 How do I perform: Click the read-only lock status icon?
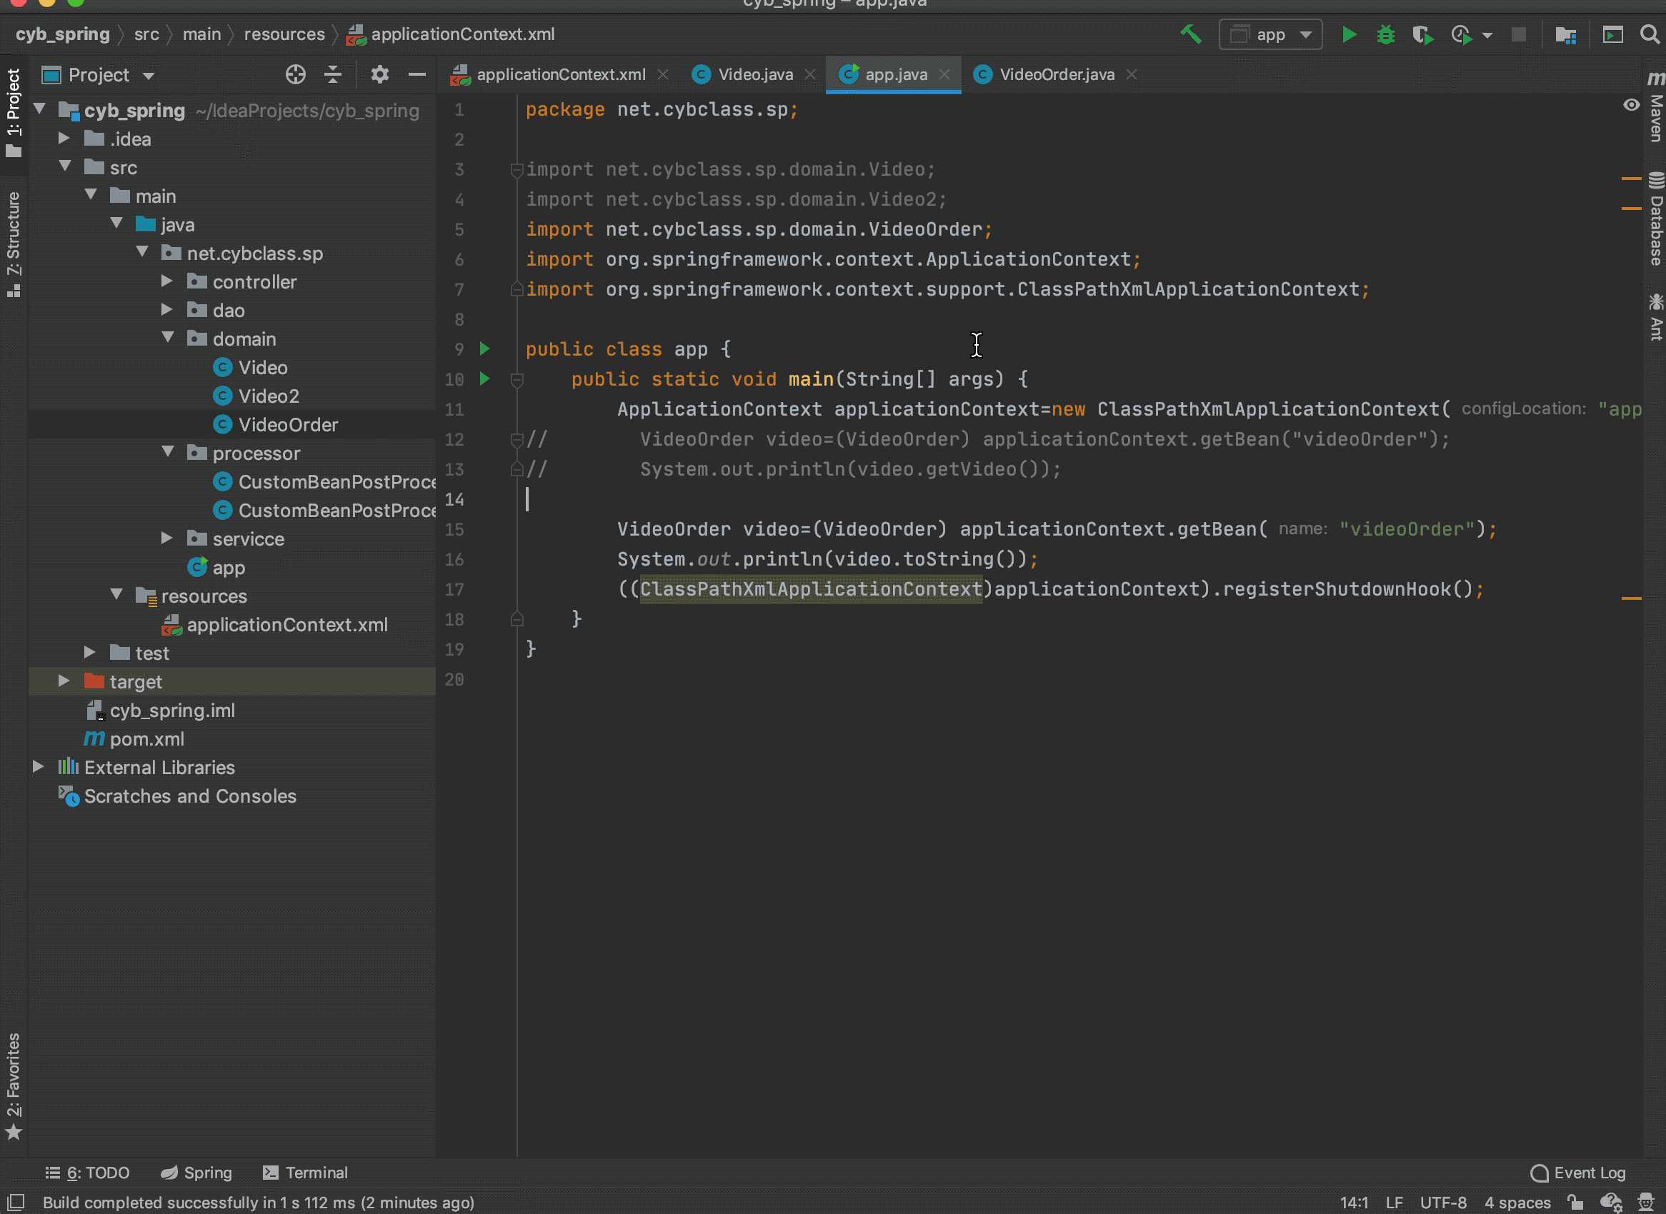[1575, 1203]
